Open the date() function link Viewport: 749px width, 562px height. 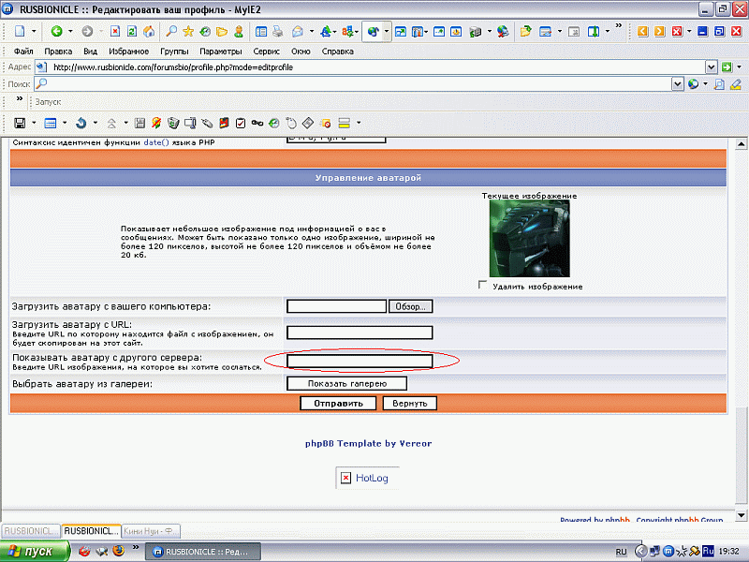coord(156,142)
